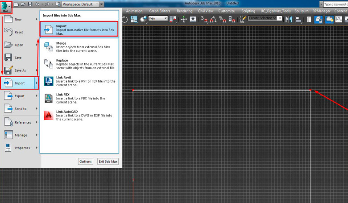Screen dimensions: 348x203
Task: Click Reset in the application menu
Action: (20, 32)
